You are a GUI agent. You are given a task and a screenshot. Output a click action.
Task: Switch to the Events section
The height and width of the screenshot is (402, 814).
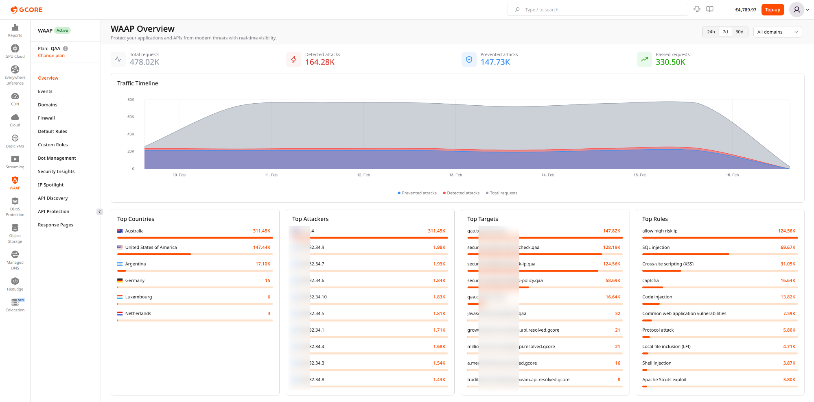tap(45, 91)
